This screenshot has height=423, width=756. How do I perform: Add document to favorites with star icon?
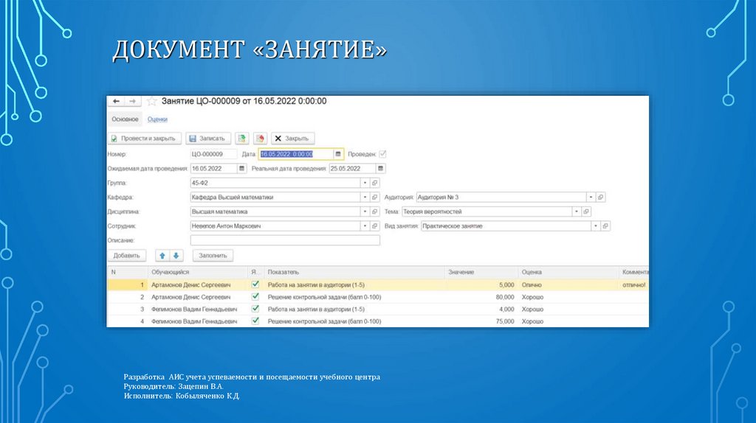(x=151, y=101)
